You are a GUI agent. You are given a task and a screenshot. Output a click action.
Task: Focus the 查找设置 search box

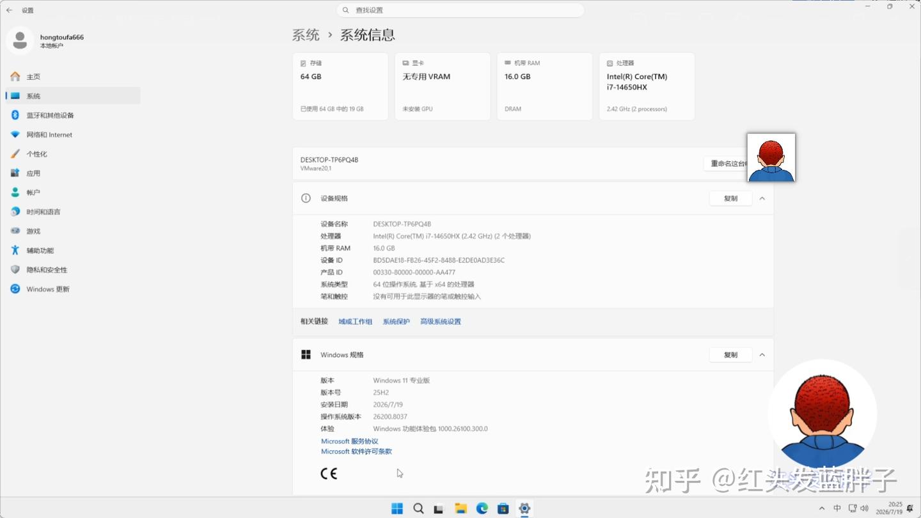460,10
